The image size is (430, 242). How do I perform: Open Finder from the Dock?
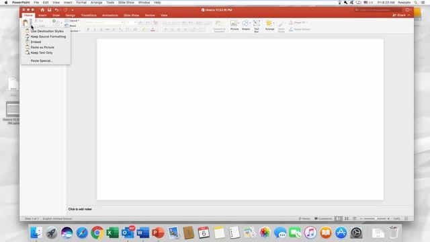coord(36,233)
